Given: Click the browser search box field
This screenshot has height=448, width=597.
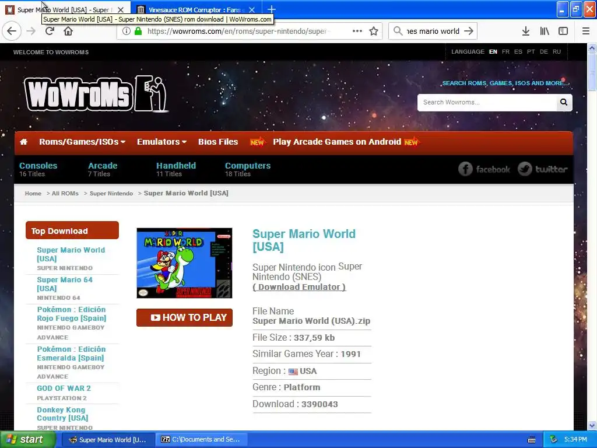Looking at the screenshot, I should click(433, 32).
